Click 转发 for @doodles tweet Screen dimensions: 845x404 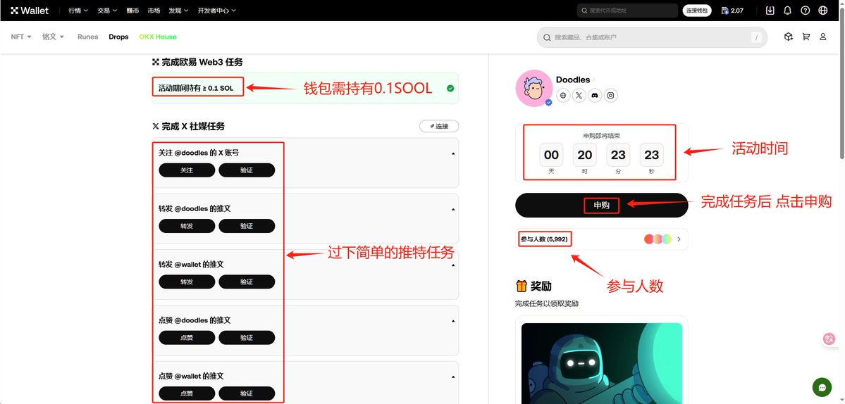[x=187, y=226]
